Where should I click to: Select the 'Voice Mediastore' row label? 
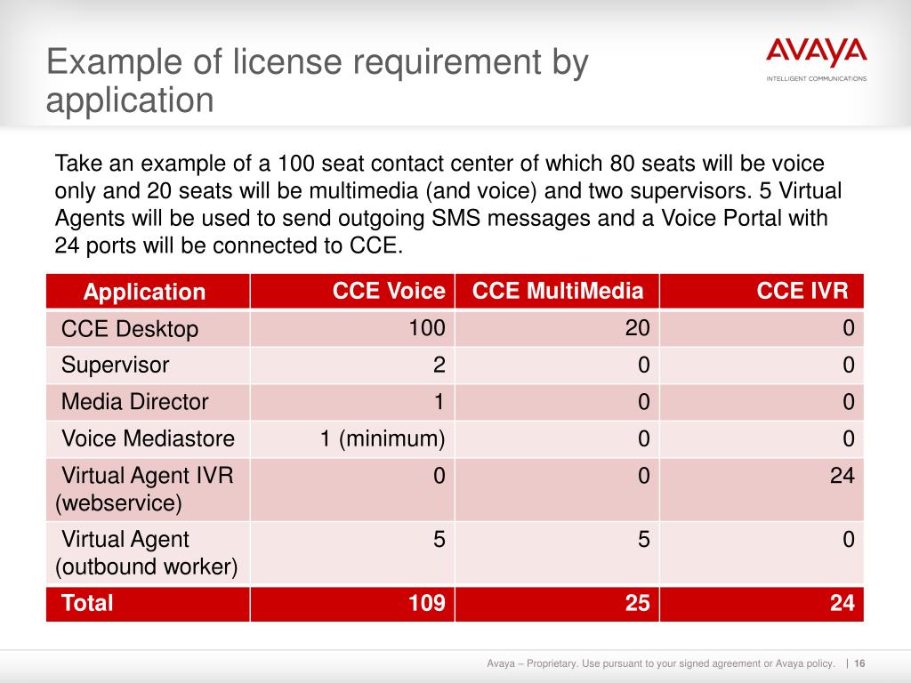point(149,438)
